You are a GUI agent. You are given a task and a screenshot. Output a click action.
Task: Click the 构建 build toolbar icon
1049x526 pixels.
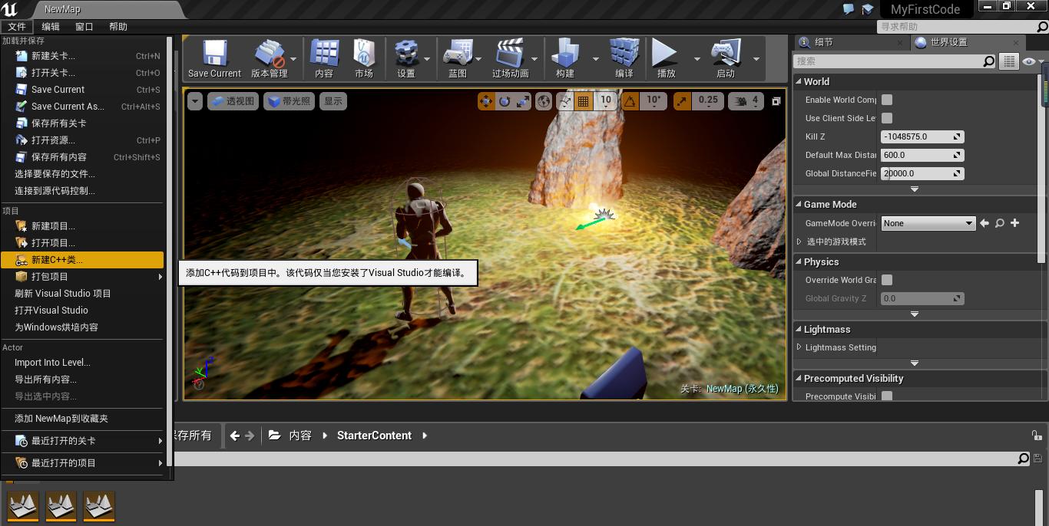(565, 58)
